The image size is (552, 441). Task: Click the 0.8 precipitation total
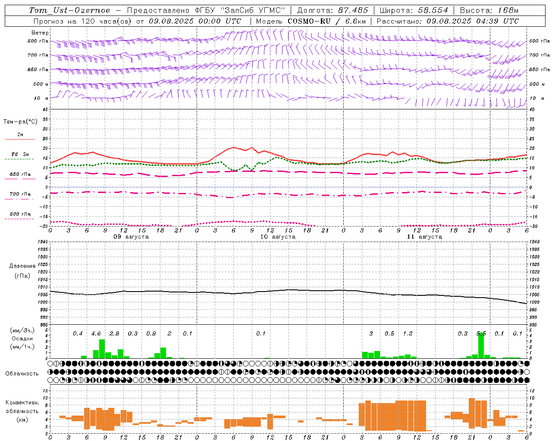(151, 334)
